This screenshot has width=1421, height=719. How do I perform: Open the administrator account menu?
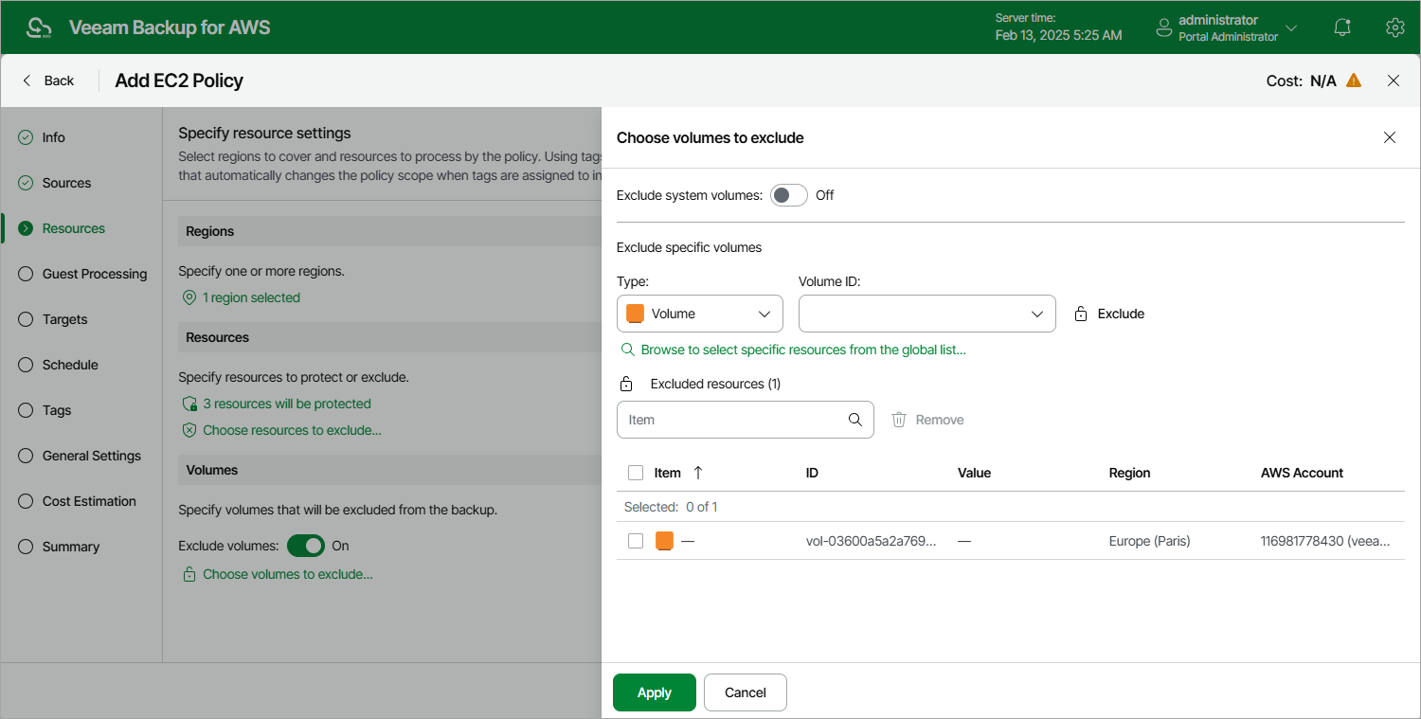(1227, 27)
